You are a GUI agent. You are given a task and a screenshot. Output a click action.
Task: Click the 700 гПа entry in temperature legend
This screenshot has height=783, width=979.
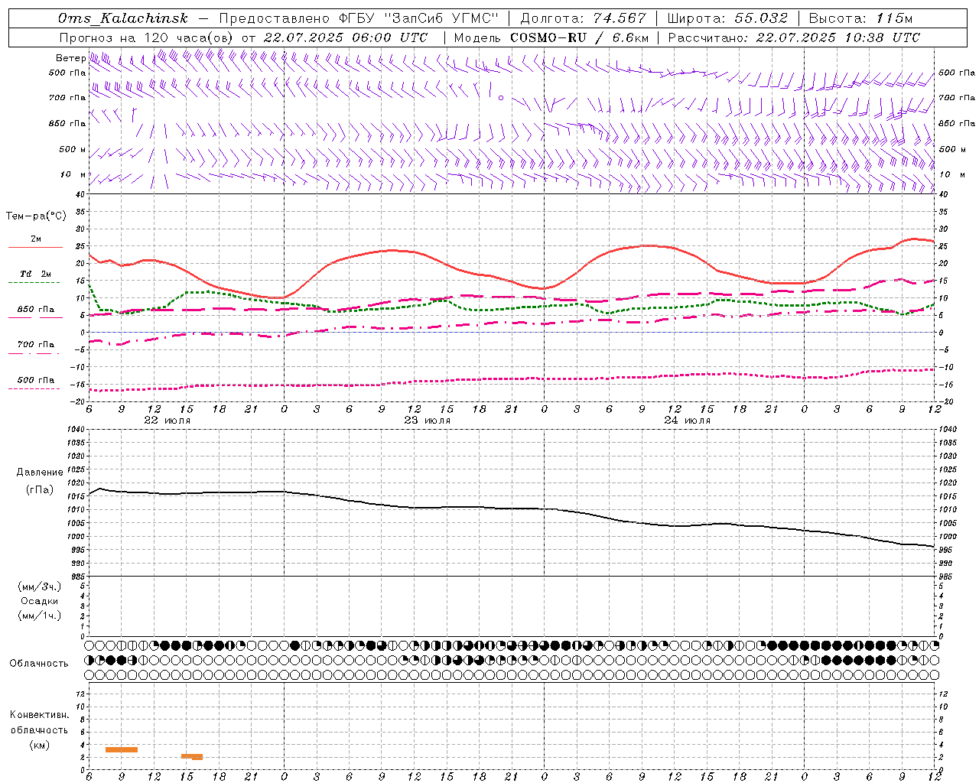(36, 344)
